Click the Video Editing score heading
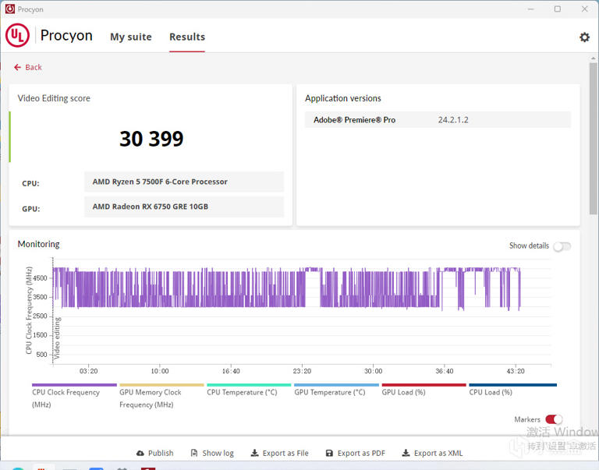 click(54, 98)
